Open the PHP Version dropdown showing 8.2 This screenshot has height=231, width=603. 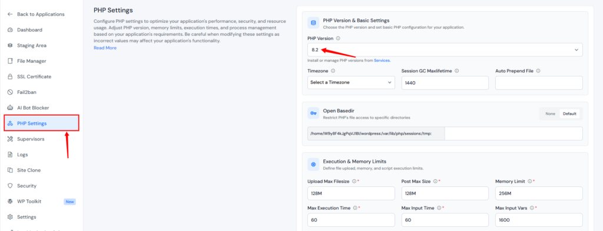[x=445, y=50]
